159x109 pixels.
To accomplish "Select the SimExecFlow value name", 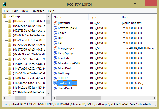I will tap(67, 83).
